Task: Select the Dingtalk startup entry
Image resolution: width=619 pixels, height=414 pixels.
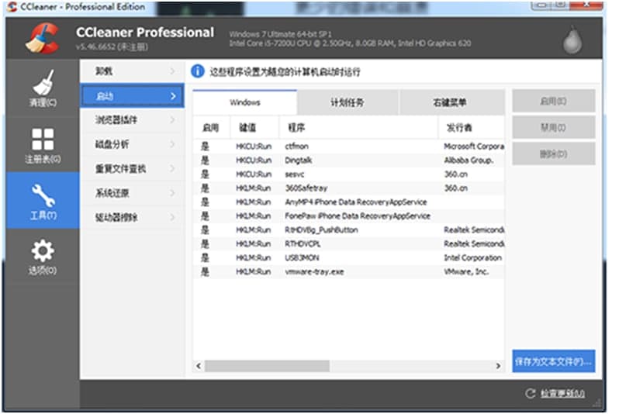Action: pos(349,160)
